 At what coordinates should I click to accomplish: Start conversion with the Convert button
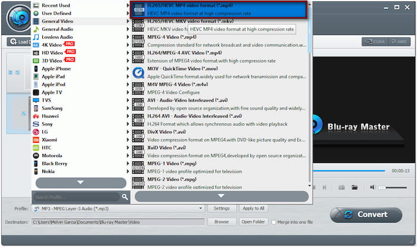tap(366, 215)
